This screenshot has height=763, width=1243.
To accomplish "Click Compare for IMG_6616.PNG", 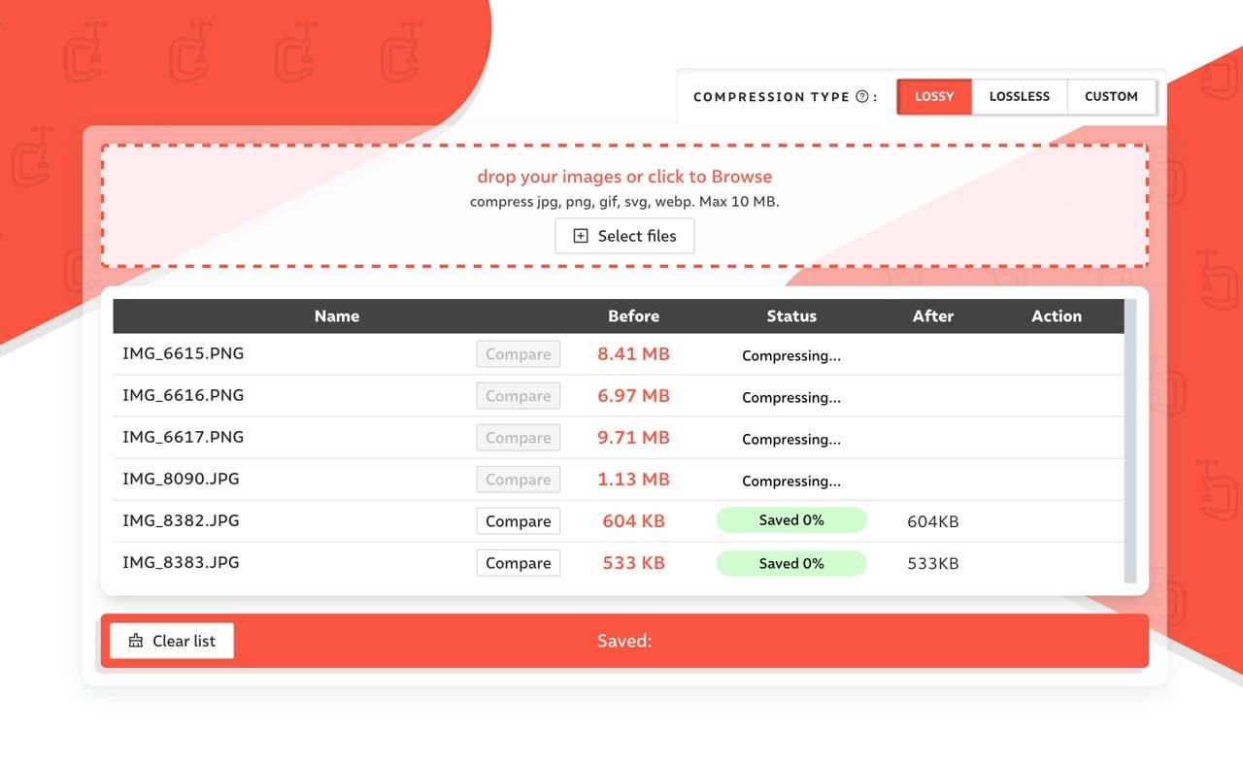I will point(519,396).
